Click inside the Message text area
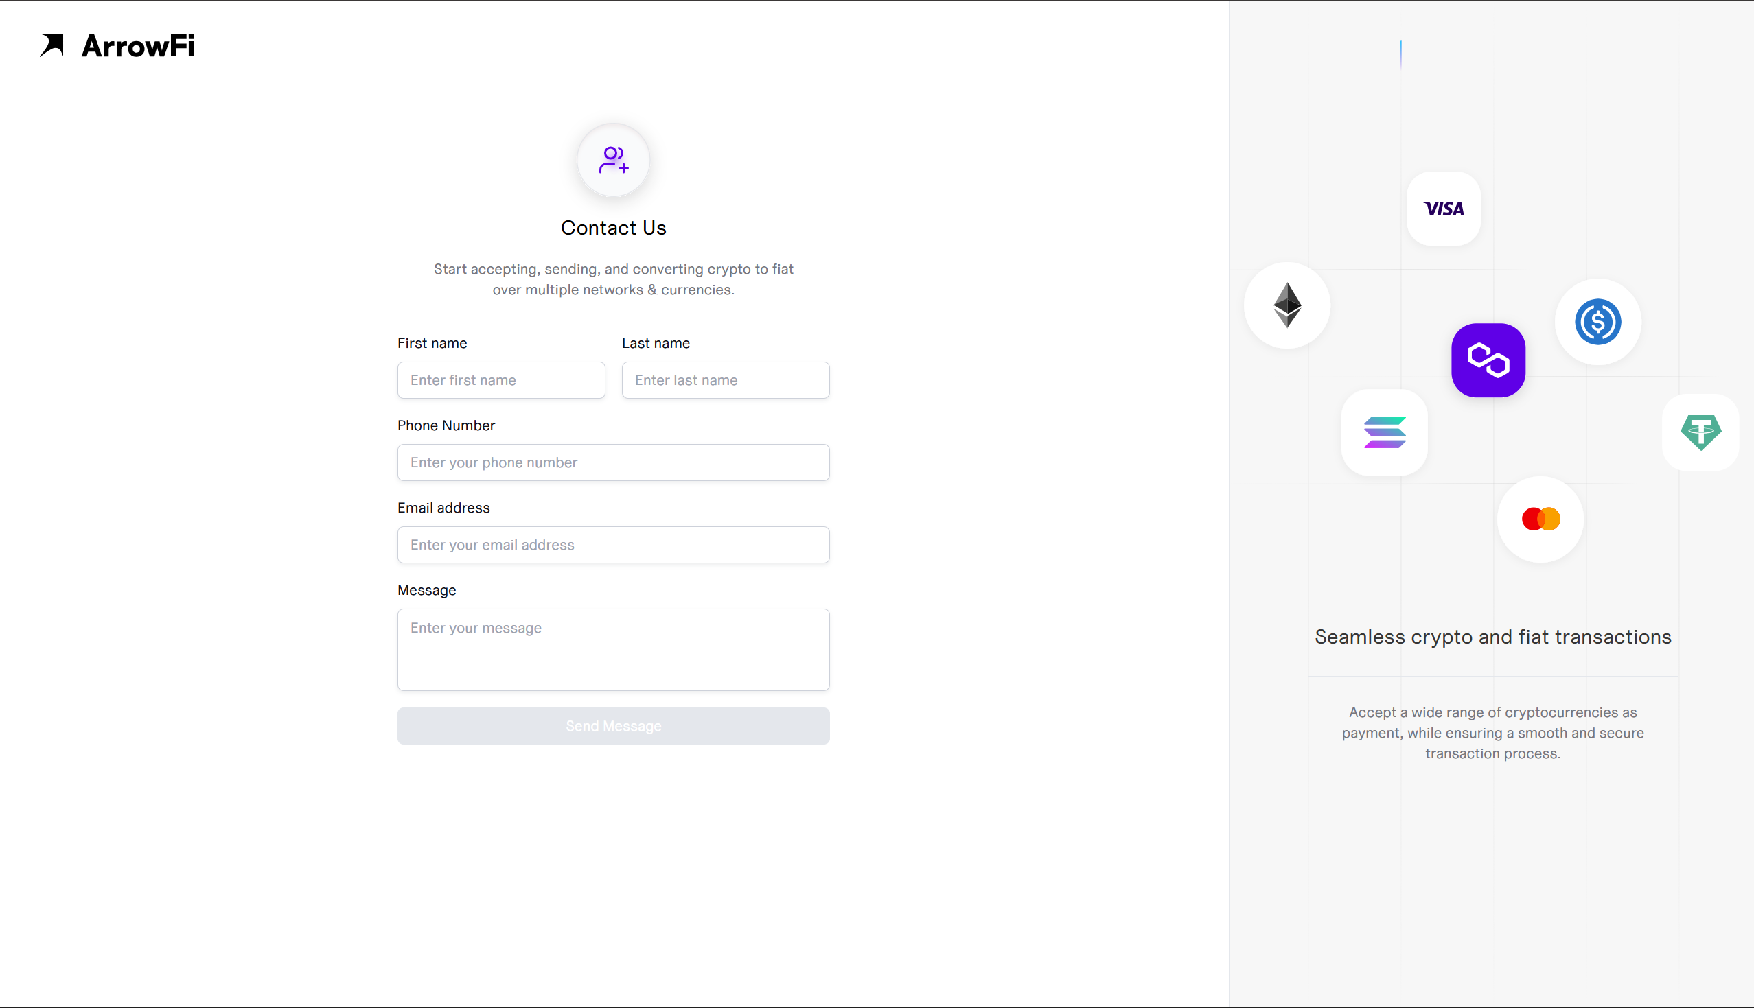Screen dimensions: 1754x1008 (613, 649)
